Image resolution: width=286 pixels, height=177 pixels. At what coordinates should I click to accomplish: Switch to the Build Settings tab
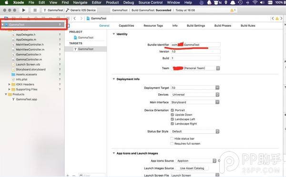tap(196, 26)
